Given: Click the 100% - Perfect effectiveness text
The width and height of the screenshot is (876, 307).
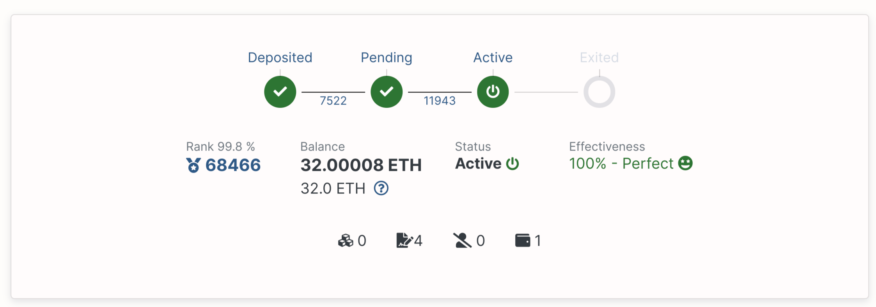Looking at the screenshot, I should (x=621, y=163).
